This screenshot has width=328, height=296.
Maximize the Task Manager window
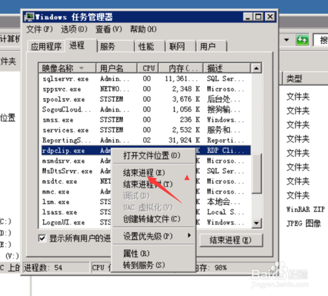coord(258,17)
